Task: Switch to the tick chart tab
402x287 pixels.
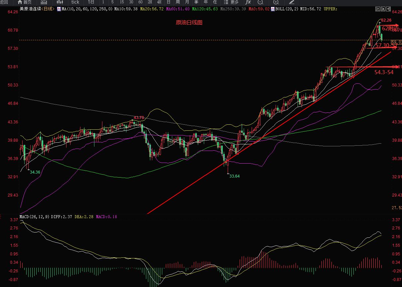Action: (x=75, y=2)
